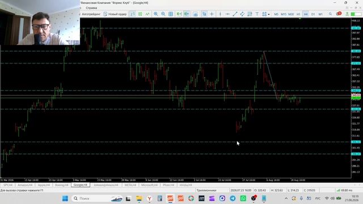Viewport: 363px width, 204px height.
Task: Select the horizontal line drawing tool
Action: (x=227, y=14)
